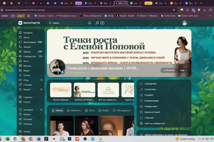
Task: Switch to Видео tab
Action: tap(104, 110)
